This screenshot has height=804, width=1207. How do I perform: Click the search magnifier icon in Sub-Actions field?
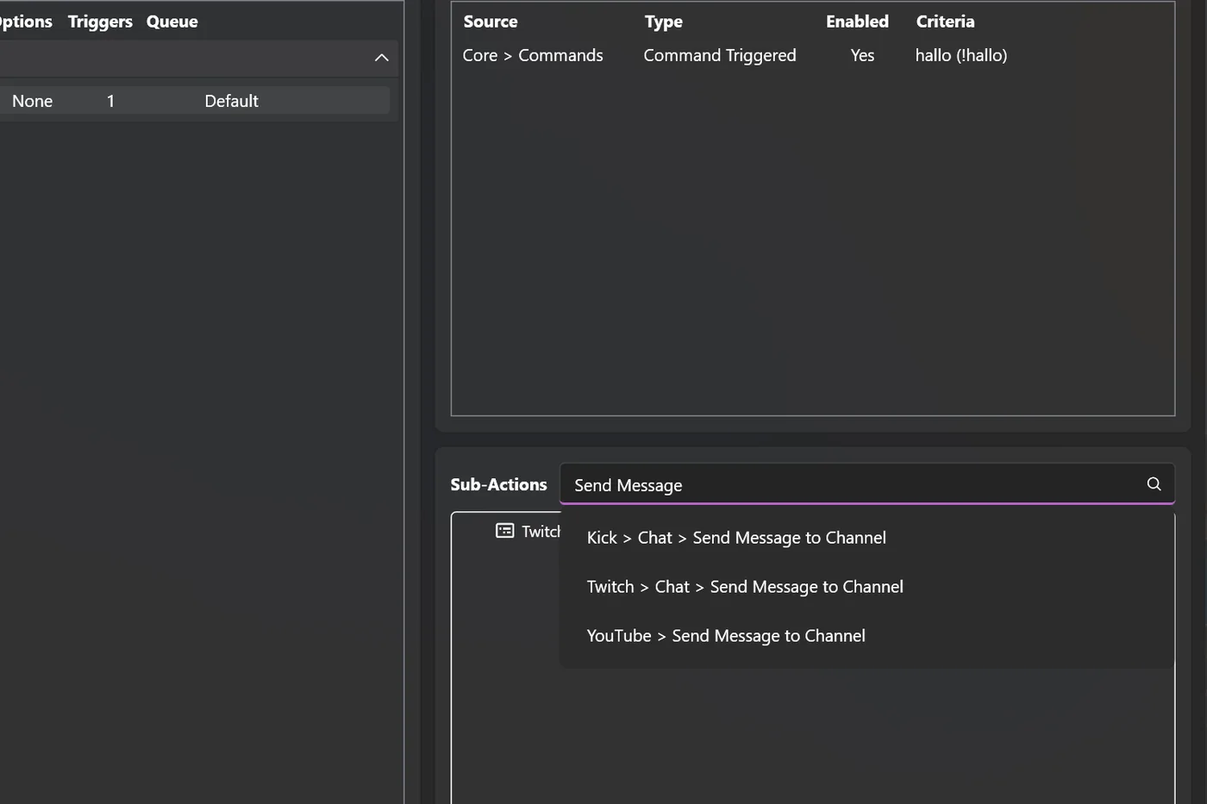(1154, 484)
